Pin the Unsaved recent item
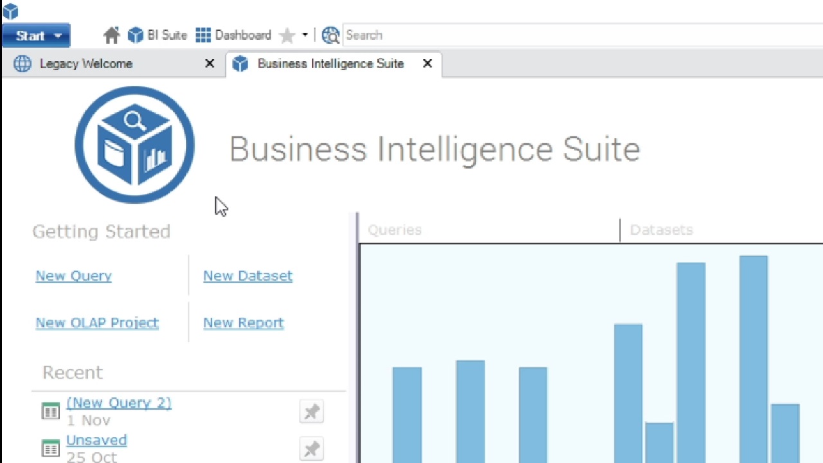Screen dimensions: 823x463 (311, 449)
